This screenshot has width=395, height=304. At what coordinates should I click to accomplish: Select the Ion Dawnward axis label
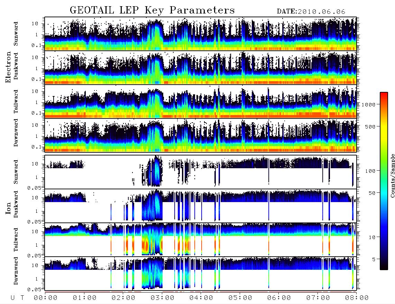click(x=16, y=271)
